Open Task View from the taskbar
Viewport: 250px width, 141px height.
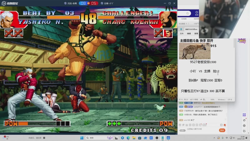[117, 138]
